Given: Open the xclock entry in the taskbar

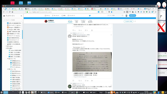Looking at the screenshot, I should [86, 92].
